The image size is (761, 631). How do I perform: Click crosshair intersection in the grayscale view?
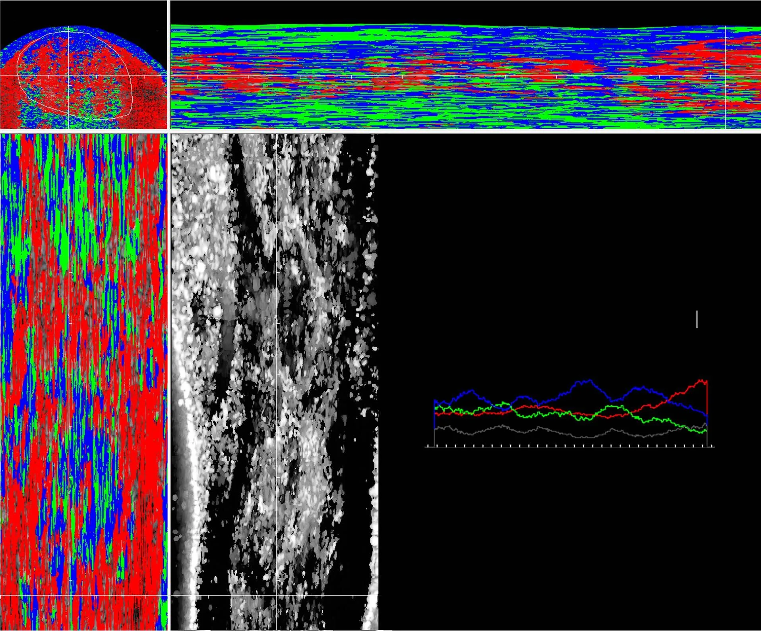(276, 595)
